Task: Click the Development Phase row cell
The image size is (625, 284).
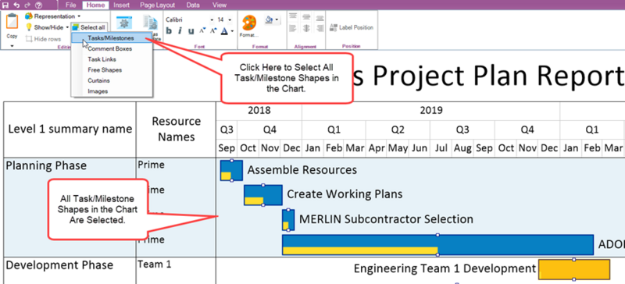Action: [70, 271]
